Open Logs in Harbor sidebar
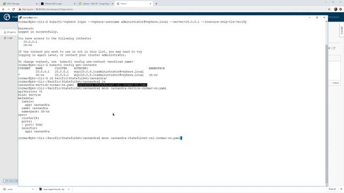Viewport: 344px width, 193px height. (9, 38)
